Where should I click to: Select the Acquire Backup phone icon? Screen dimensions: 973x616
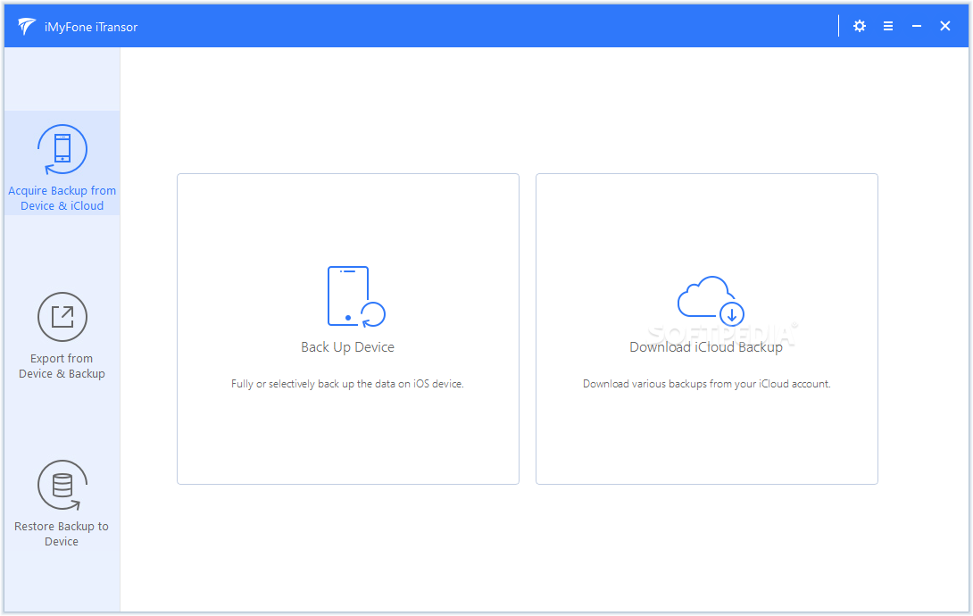tap(62, 149)
